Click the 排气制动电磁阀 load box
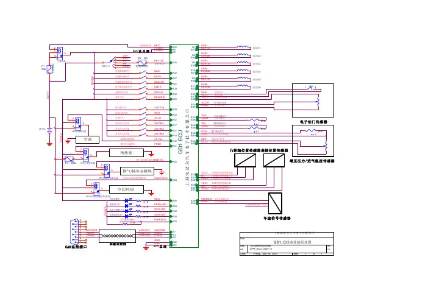 click(x=137, y=171)
